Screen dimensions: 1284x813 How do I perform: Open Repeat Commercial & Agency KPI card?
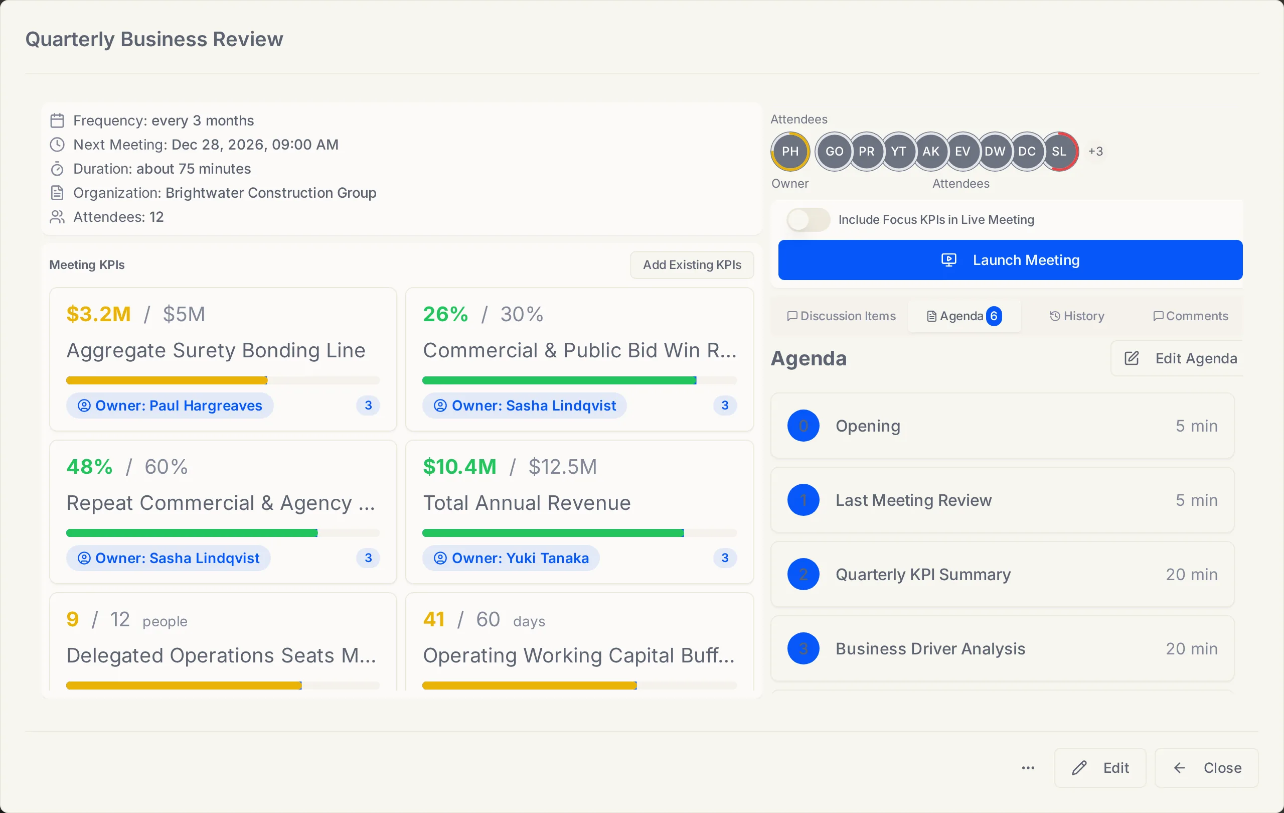coord(223,511)
